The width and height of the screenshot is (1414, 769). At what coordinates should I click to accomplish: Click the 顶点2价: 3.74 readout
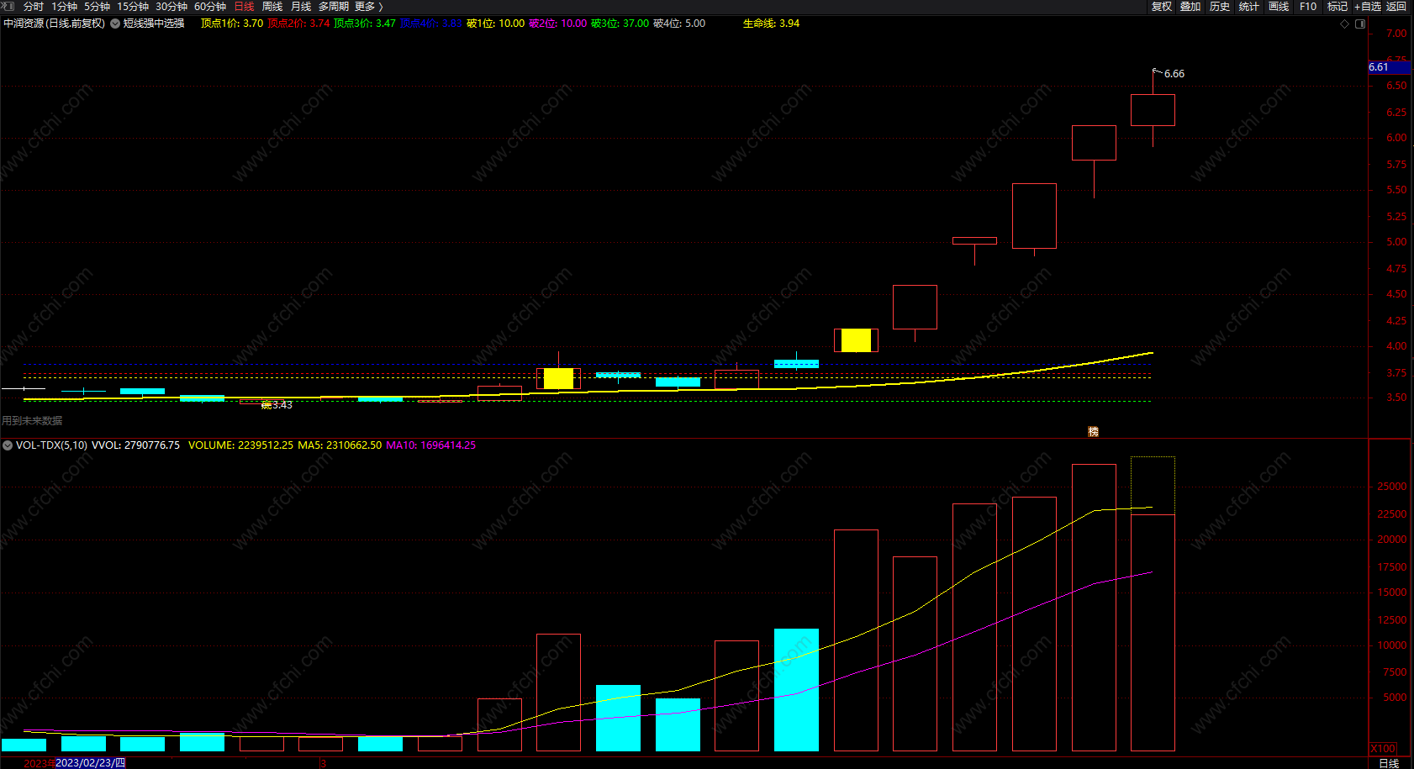tap(298, 24)
